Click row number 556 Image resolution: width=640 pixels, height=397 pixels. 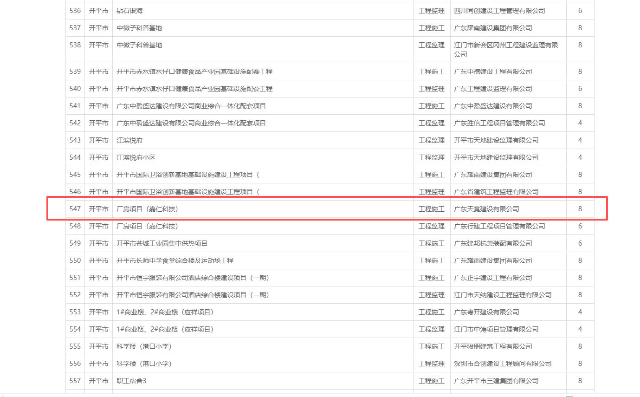75,364
